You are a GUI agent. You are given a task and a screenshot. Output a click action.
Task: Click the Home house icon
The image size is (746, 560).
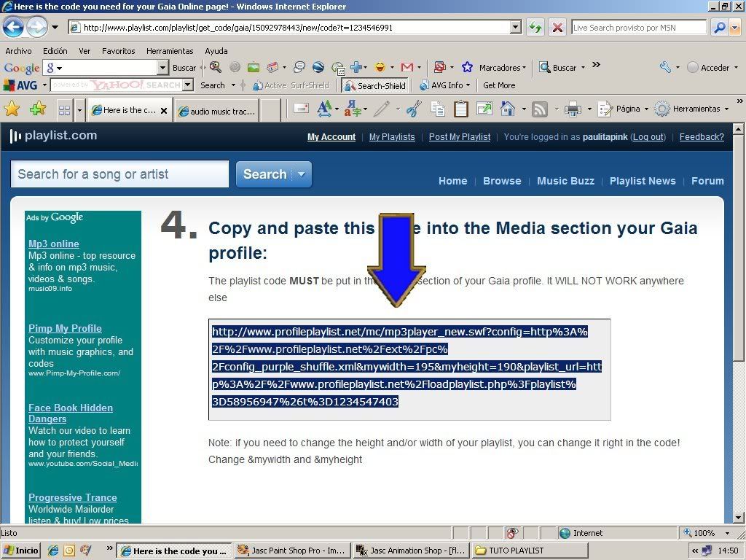[x=508, y=109]
